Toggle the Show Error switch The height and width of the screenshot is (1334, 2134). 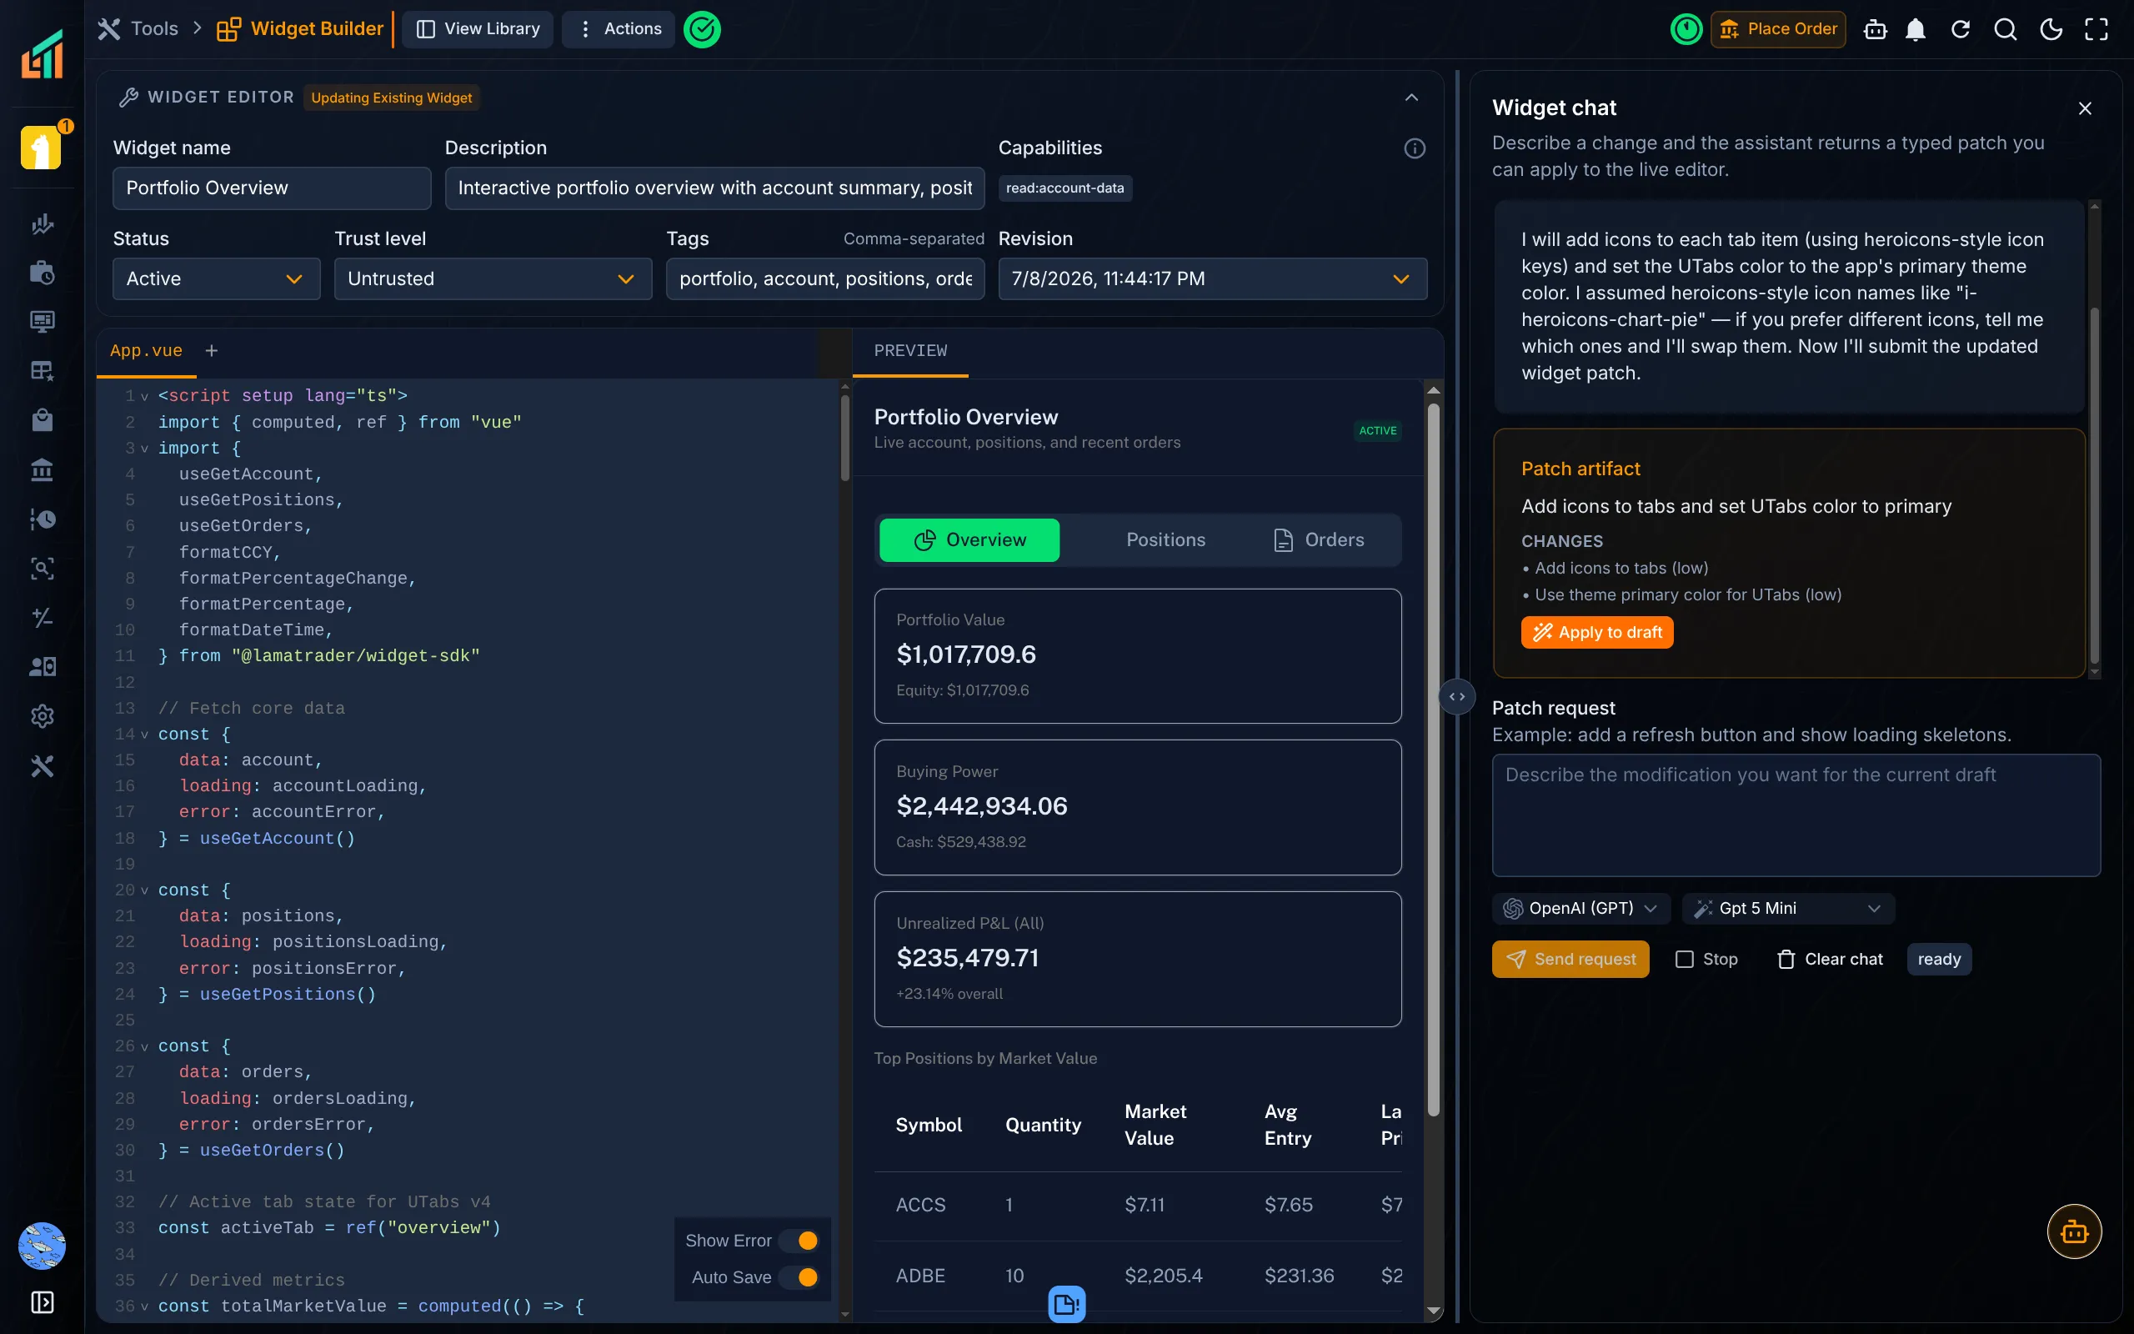tap(798, 1241)
